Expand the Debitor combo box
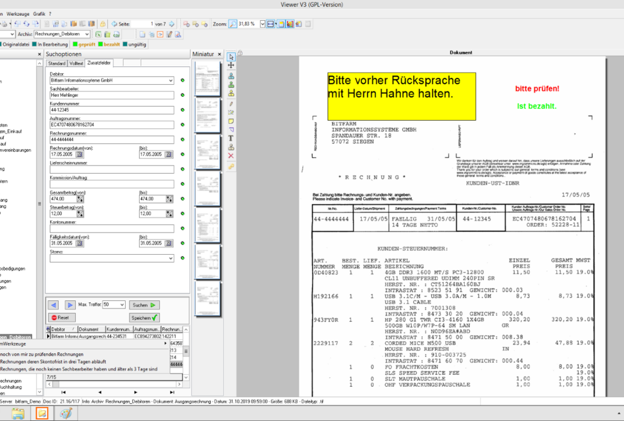Screen dimensions: 624x421 tap(171, 81)
